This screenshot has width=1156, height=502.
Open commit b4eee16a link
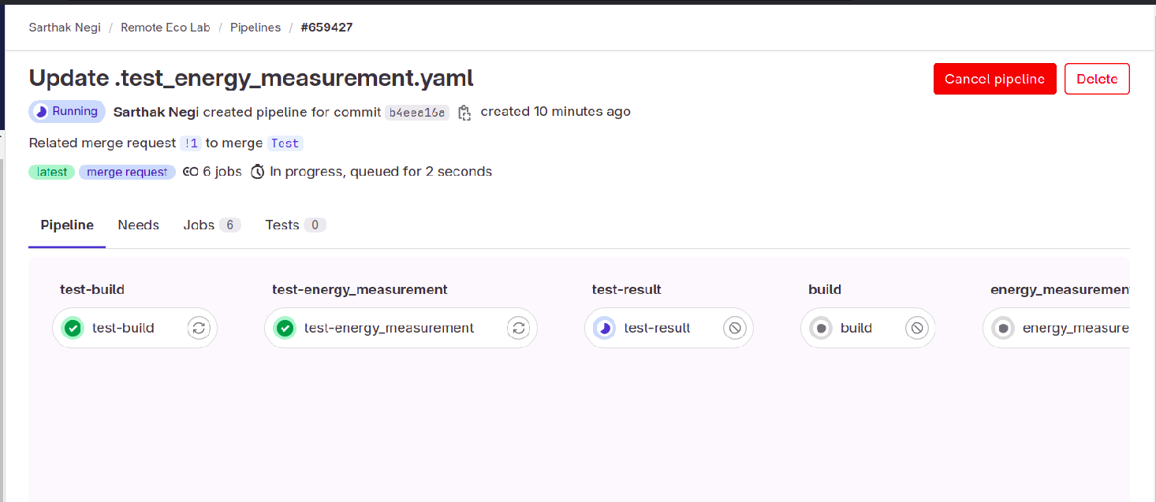pos(417,113)
